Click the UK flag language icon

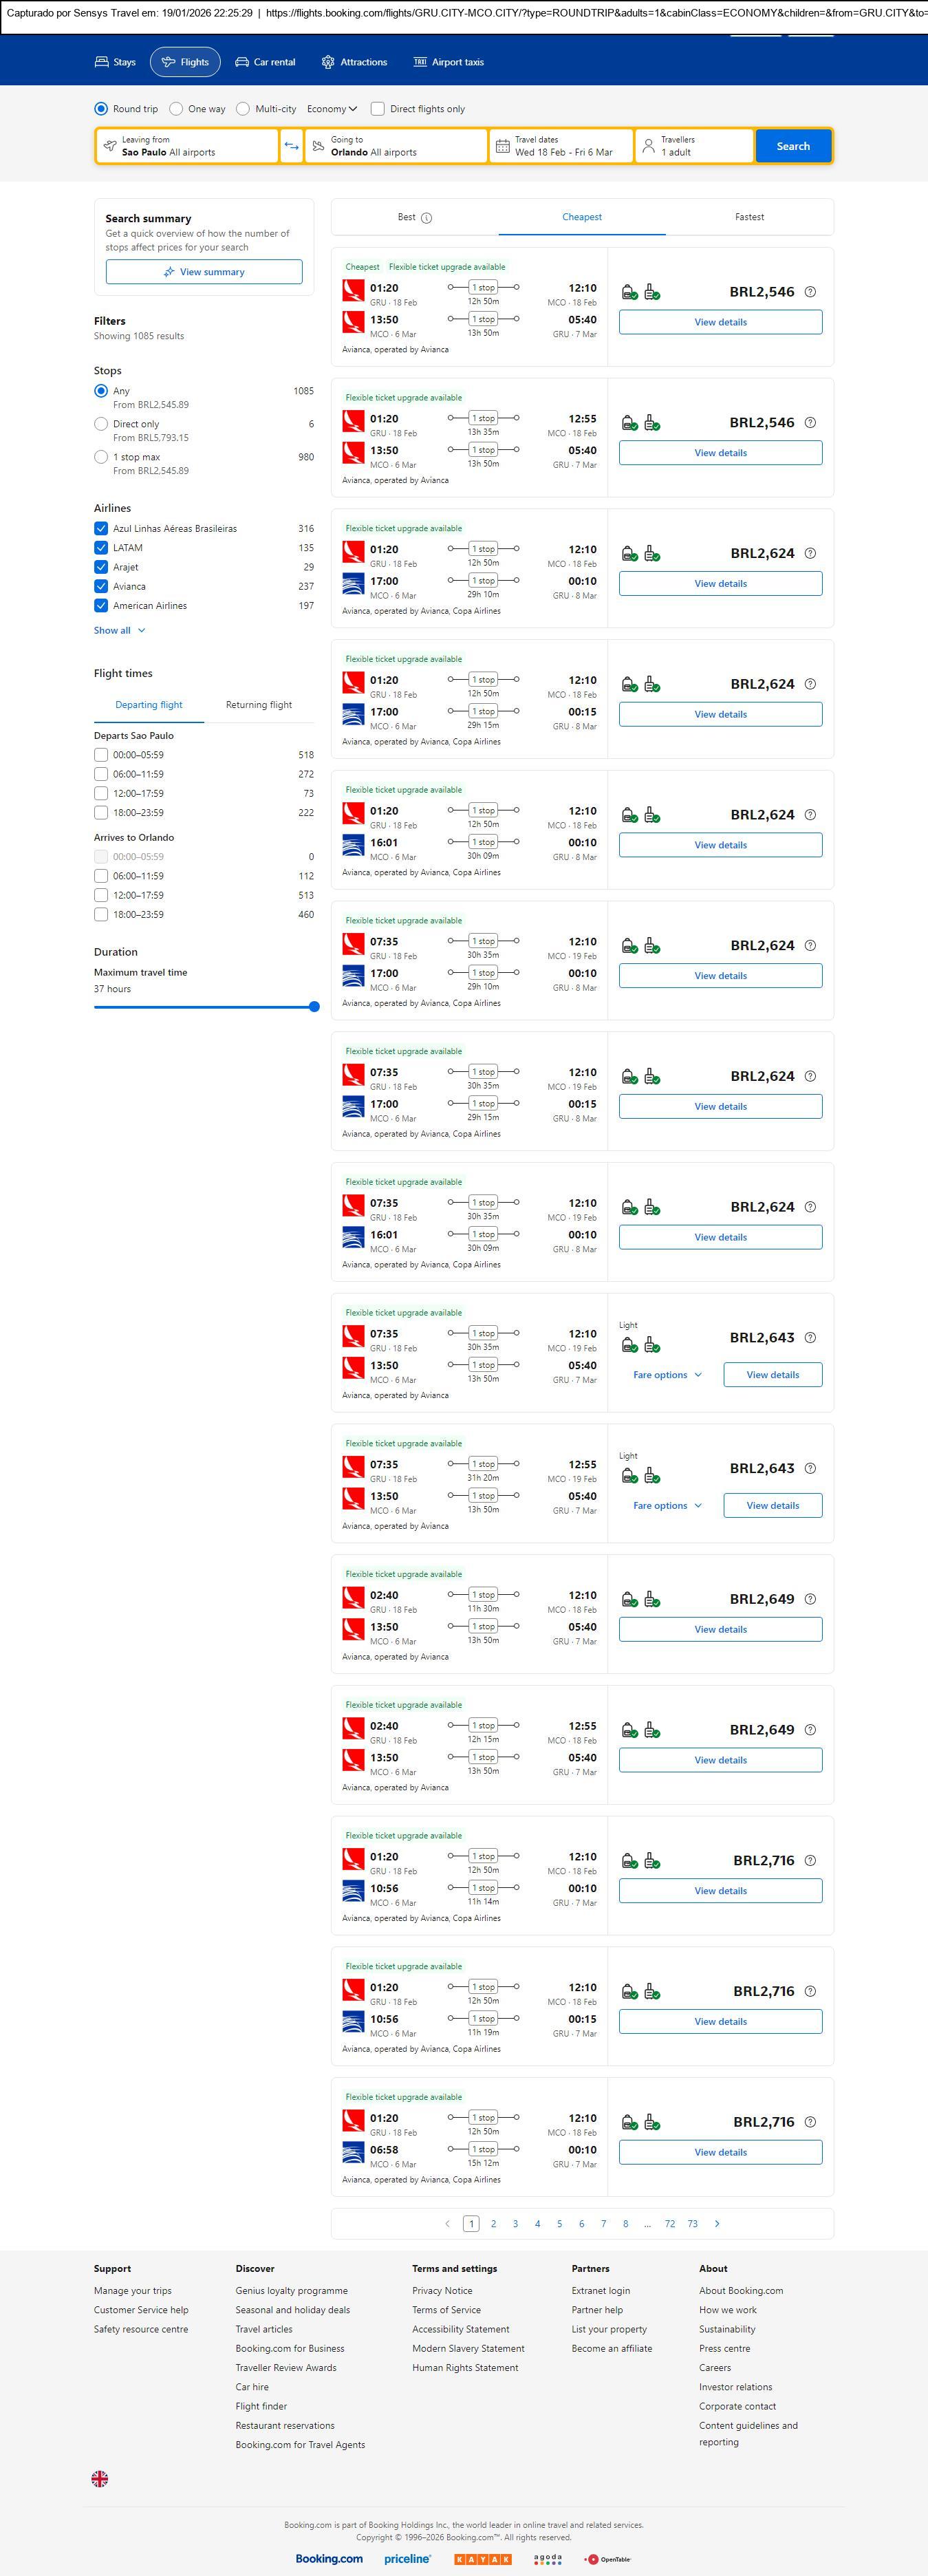tap(100, 2478)
